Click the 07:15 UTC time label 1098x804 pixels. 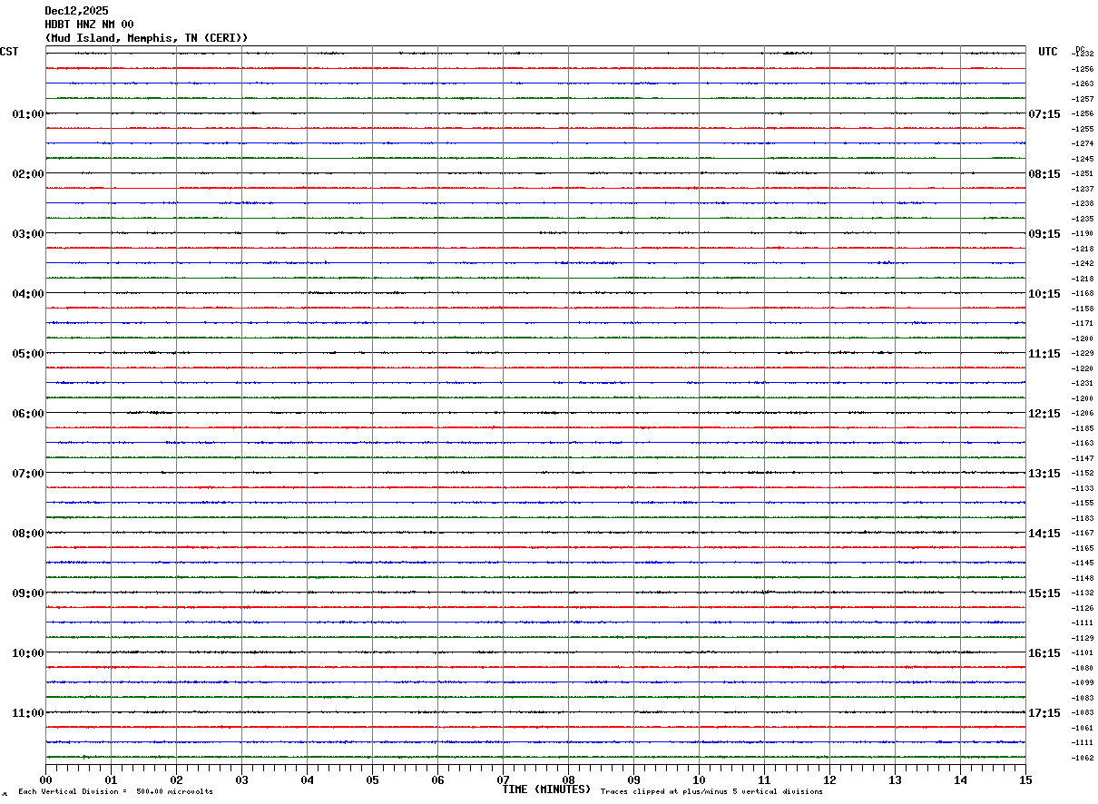[x=1044, y=114]
